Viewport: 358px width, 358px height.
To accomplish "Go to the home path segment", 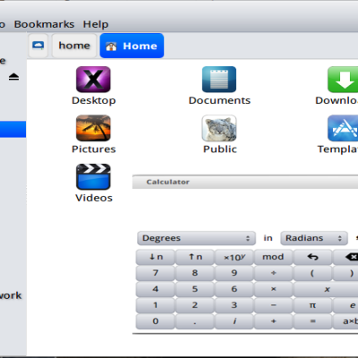I will coord(74,46).
